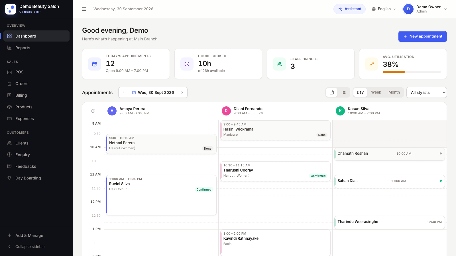
Task: Toggle the hamburger menu icon
Action: click(x=84, y=9)
